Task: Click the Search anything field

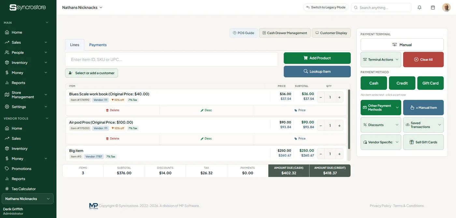Action: click(x=381, y=7)
